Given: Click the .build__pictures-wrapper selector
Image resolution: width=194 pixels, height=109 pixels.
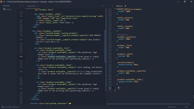Looking at the screenshot, I should tap(129, 9).
